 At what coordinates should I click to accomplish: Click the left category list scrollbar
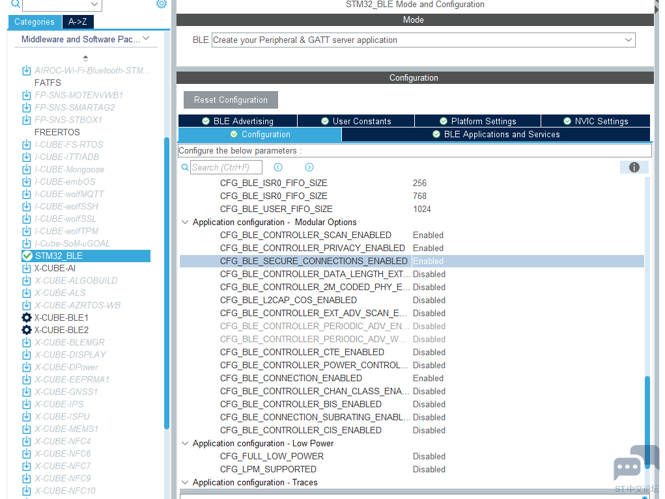click(166, 284)
